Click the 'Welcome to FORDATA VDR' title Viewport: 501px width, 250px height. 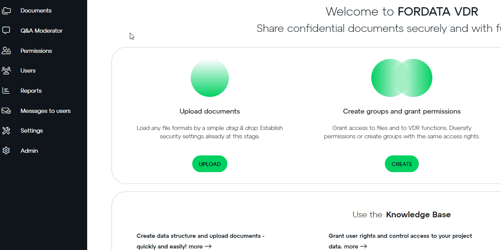402,11
